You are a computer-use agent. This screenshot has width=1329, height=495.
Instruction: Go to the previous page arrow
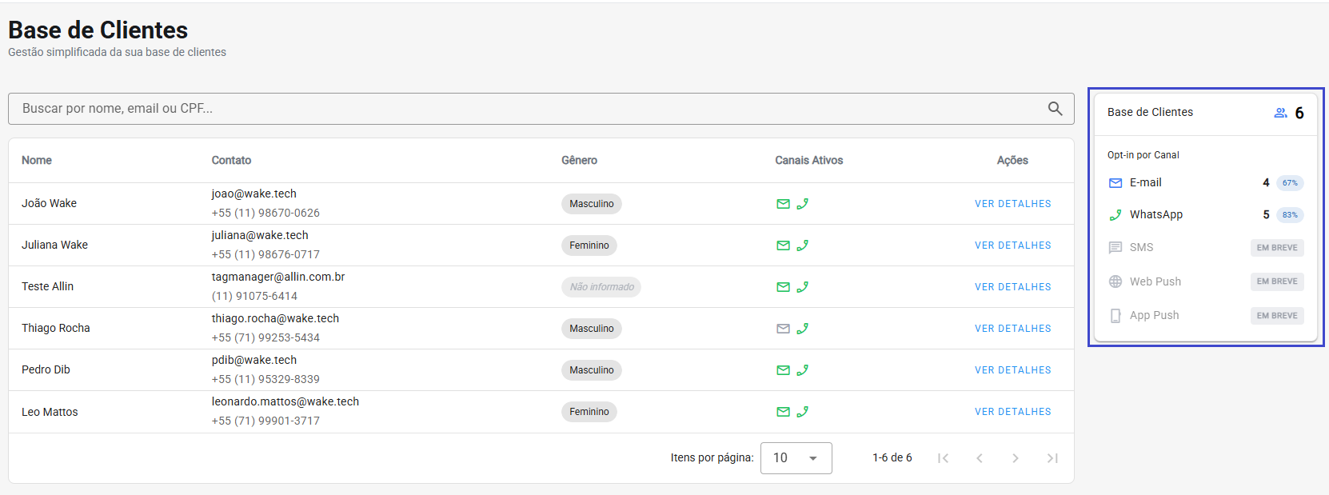pyautogui.click(x=980, y=458)
